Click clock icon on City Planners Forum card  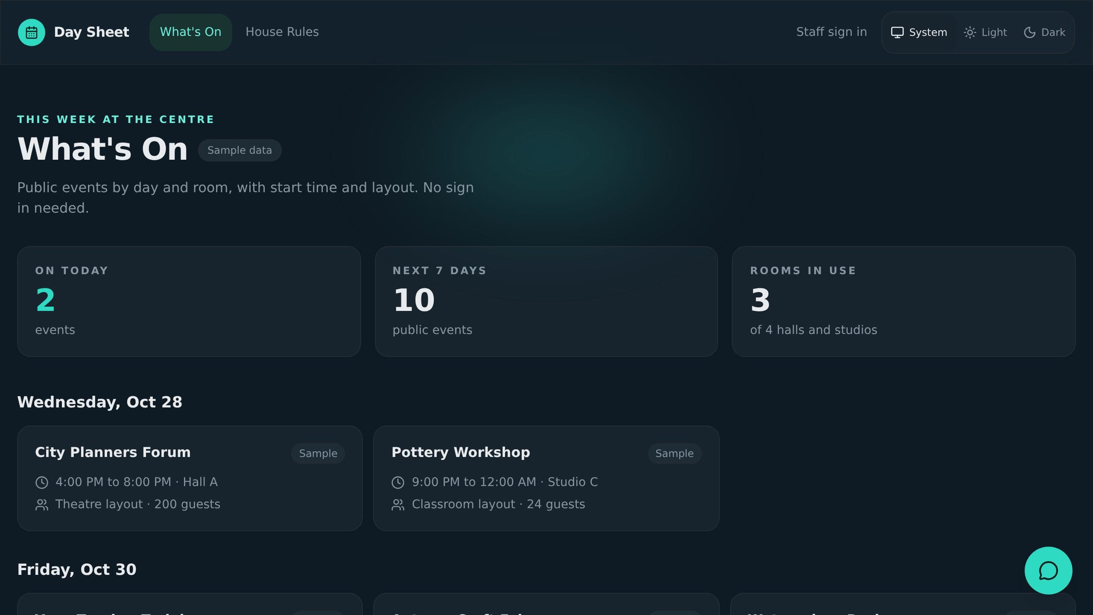(41, 483)
